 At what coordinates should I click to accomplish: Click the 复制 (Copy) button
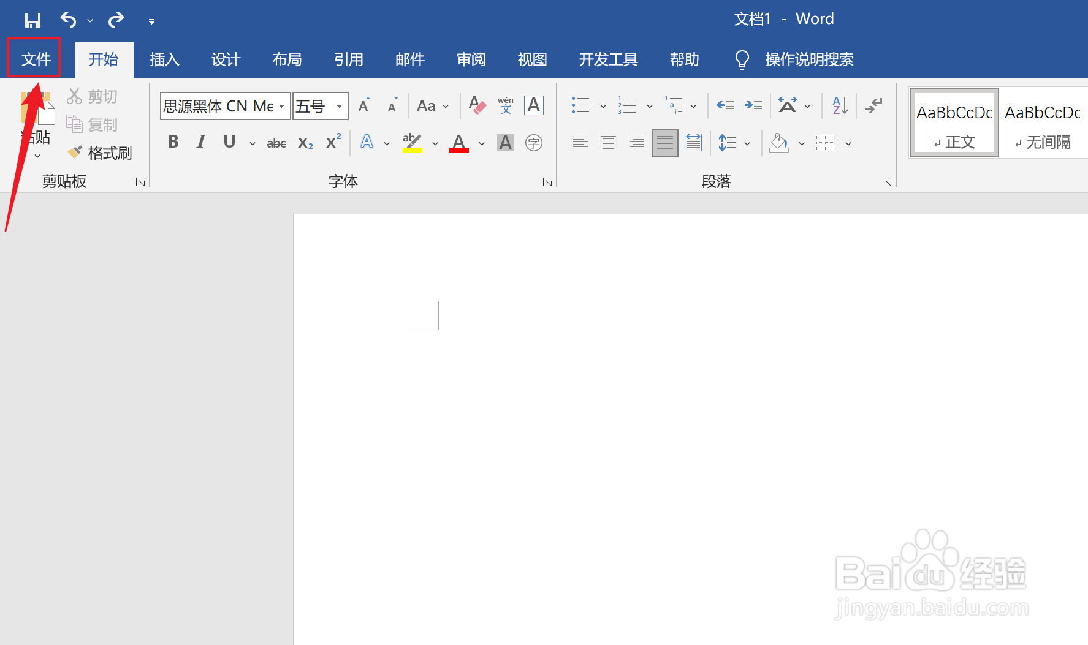(93, 124)
